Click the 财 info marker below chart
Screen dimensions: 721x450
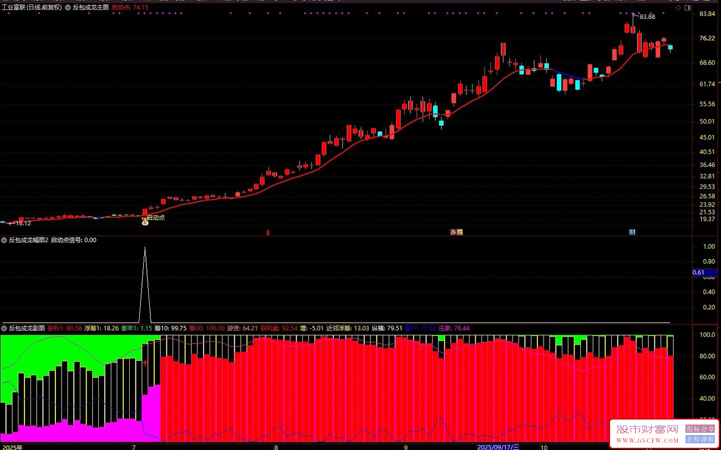point(632,232)
